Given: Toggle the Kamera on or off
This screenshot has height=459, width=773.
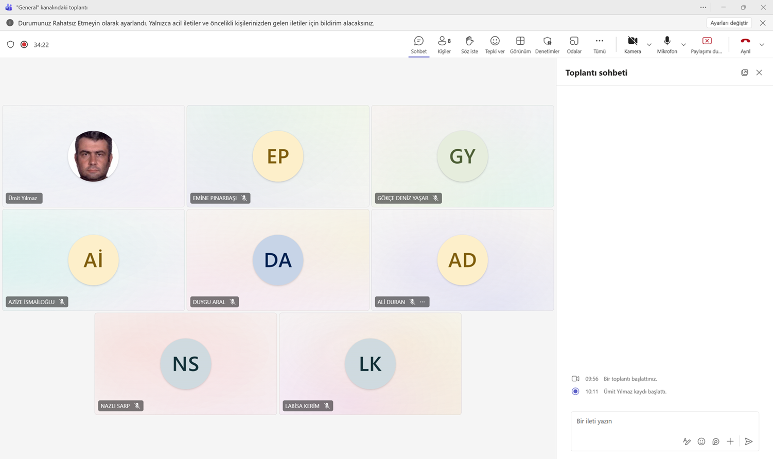Looking at the screenshot, I should (x=633, y=45).
